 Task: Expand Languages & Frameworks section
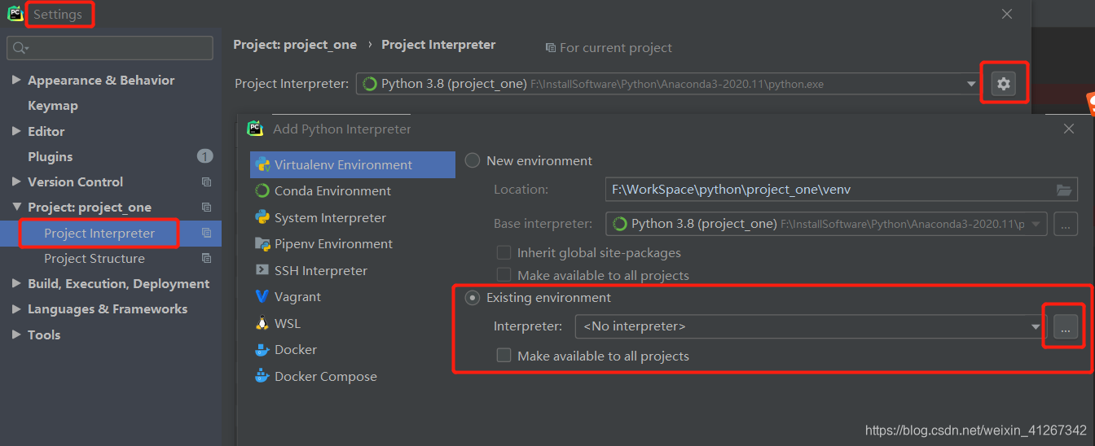point(16,309)
